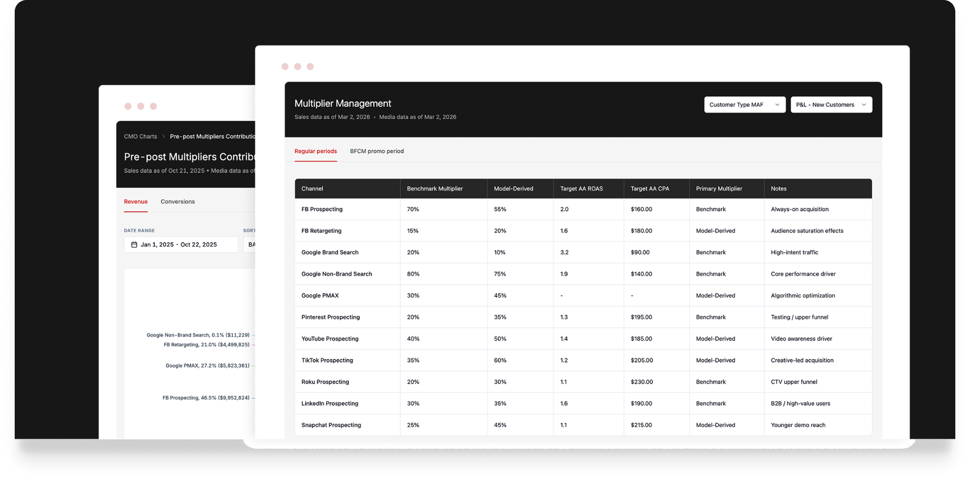Screen dimensions: 970x481
Task: Switch to the BFCM promo period tab
Action: click(x=377, y=151)
